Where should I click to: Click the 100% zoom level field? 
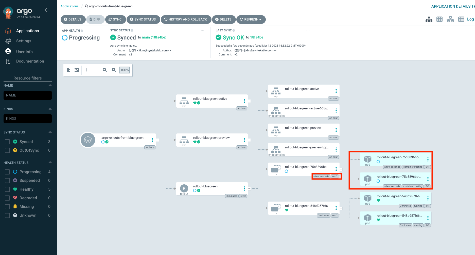125,70
